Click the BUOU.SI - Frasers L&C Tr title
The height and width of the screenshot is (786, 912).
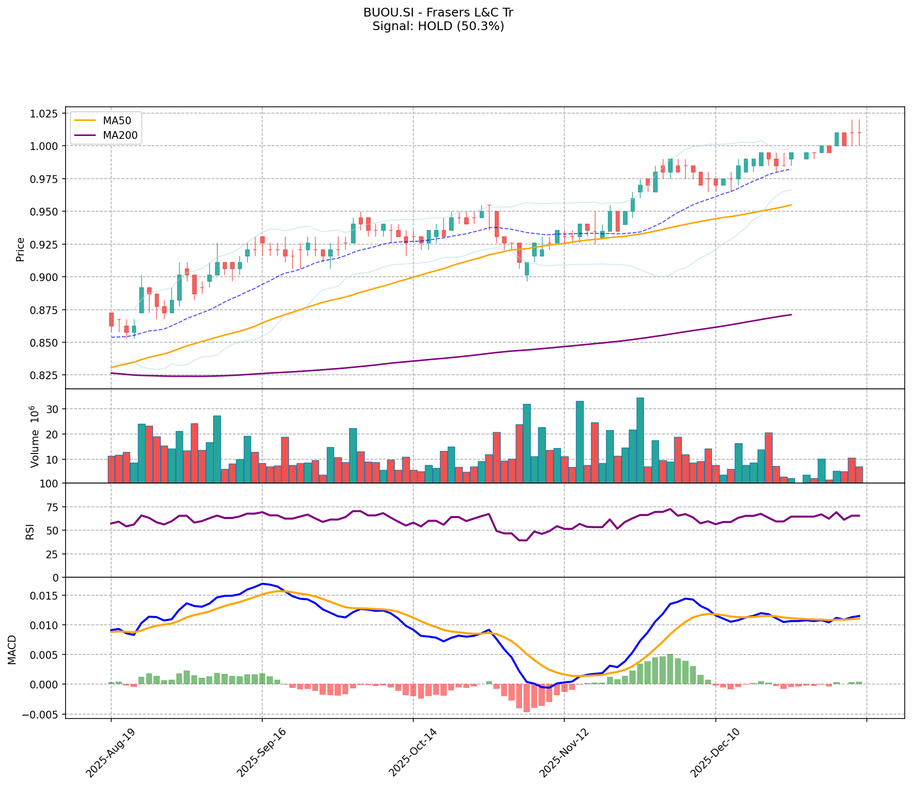click(x=438, y=13)
